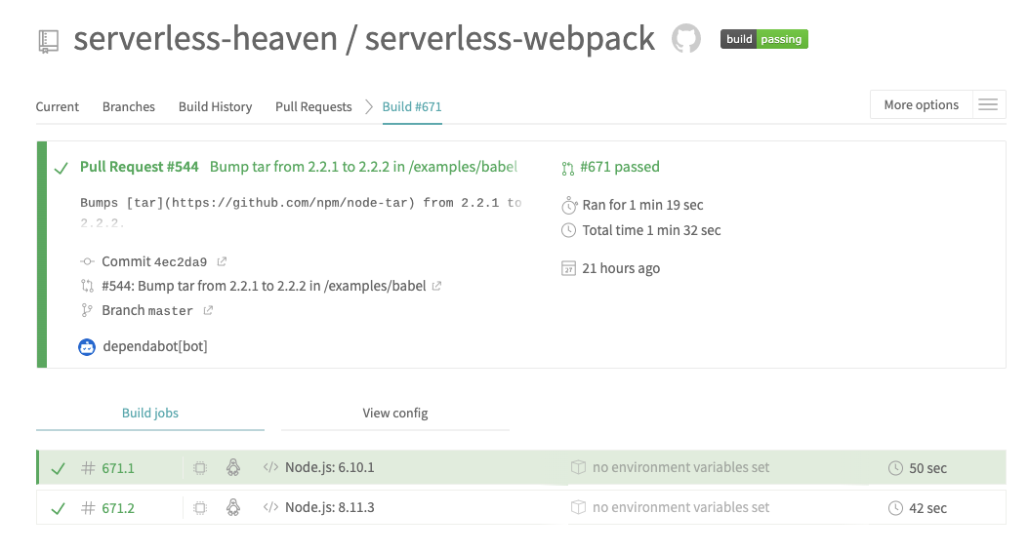Click the build passing badge
This screenshot has width=1029, height=553.
[763, 39]
